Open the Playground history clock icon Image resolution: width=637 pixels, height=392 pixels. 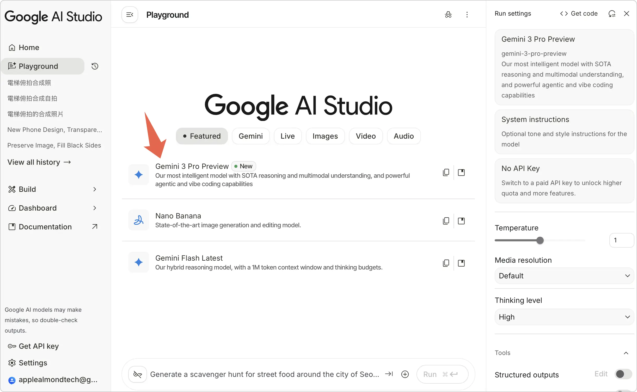point(95,66)
